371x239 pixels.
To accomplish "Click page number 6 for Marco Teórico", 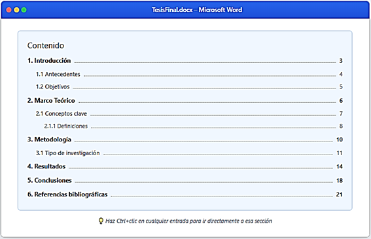I will (x=341, y=101).
